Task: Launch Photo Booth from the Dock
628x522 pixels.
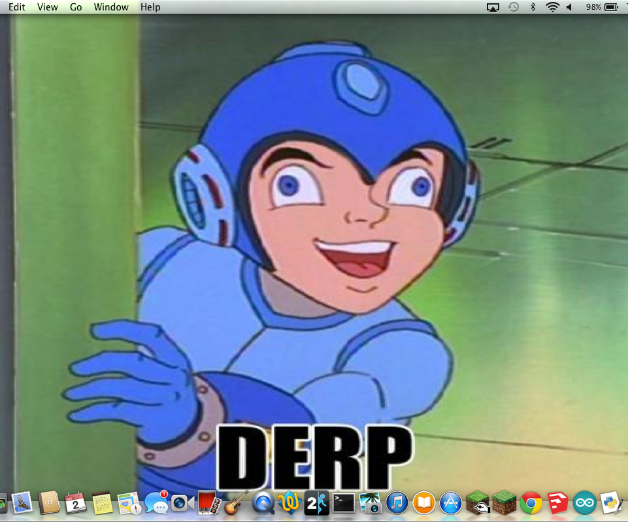Action: pyautogui.click(x=210, y=503)
